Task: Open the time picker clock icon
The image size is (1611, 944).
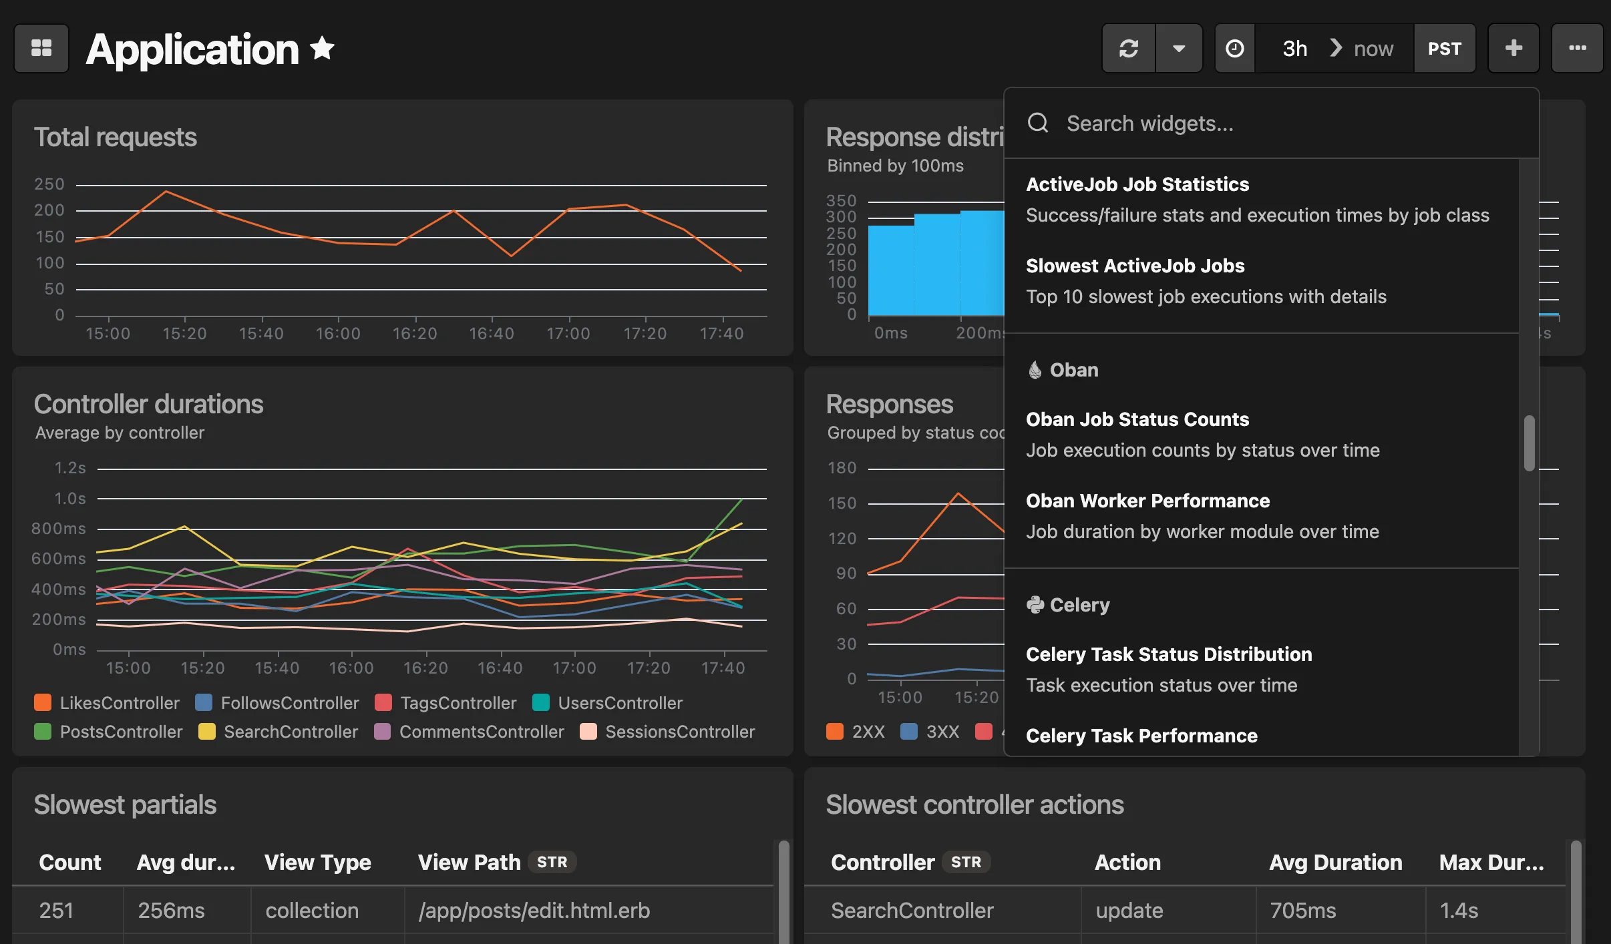Action: (x=1234, y=47)
